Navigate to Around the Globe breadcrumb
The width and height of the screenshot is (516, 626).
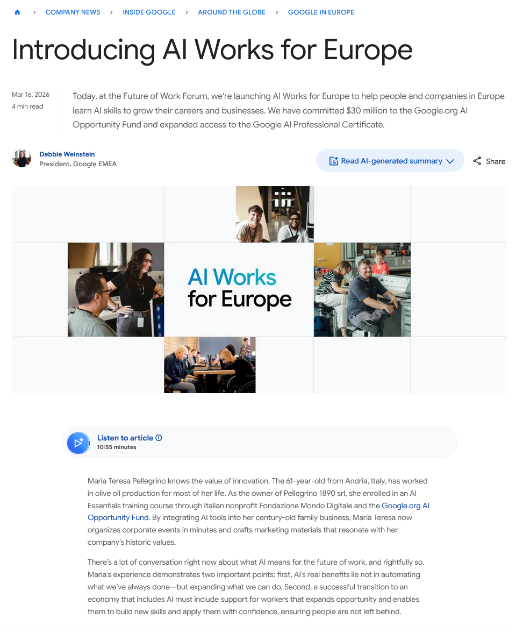coord(232,12)
